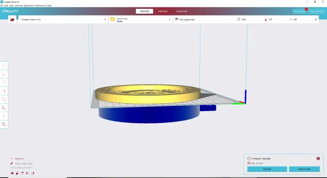The height and width of the screenshot is (178, 327).
Task: Open file using the folder icon
Action: coord(12,20)
